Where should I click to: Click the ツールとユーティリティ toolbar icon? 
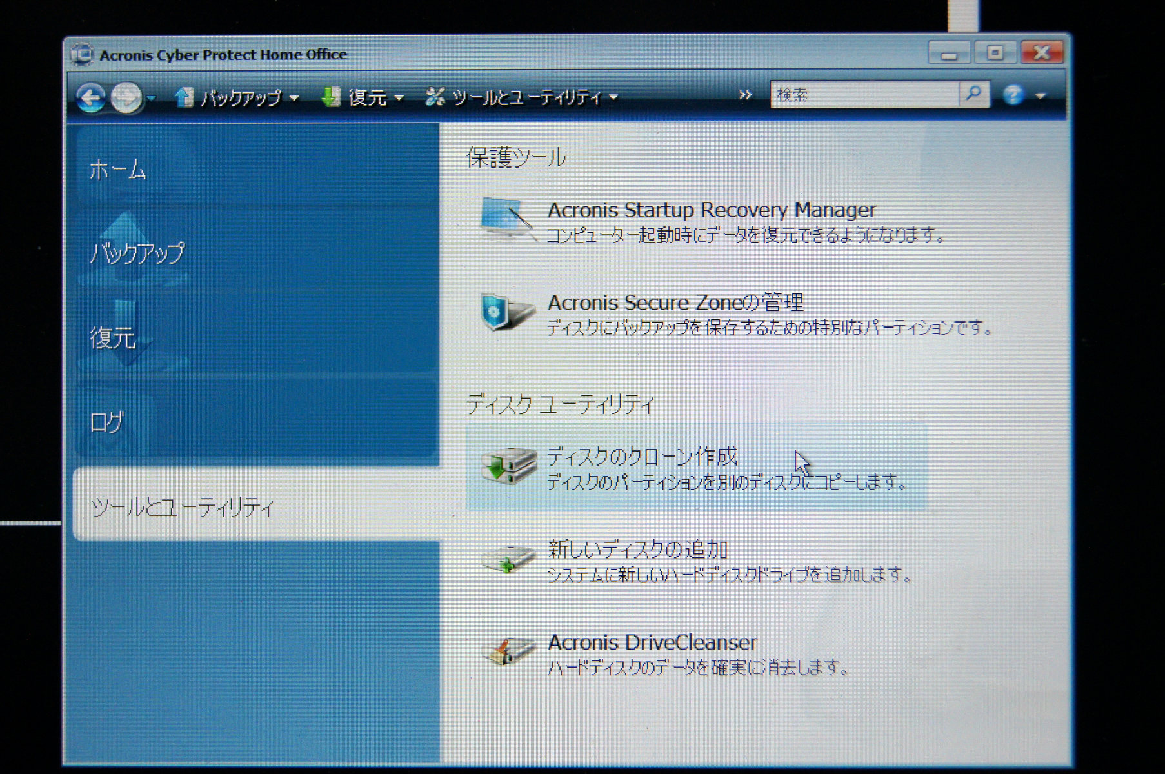tap(435, 97)
